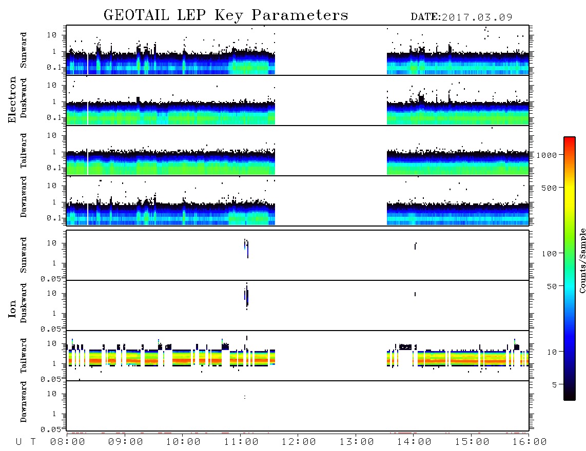
Task: Click the Electron Duskward spectrogram panel
Action: click(298, 100)
